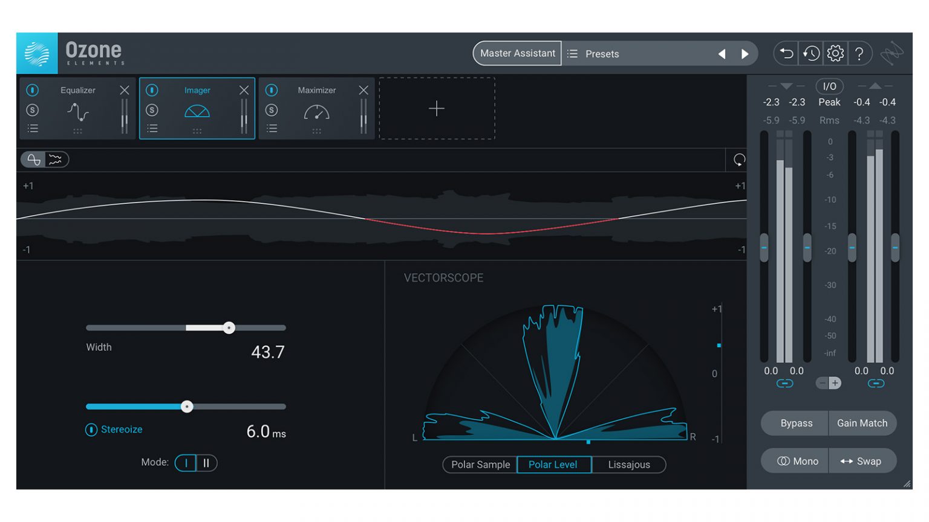
Task: Open the settings gear icon
Action: 835,53
